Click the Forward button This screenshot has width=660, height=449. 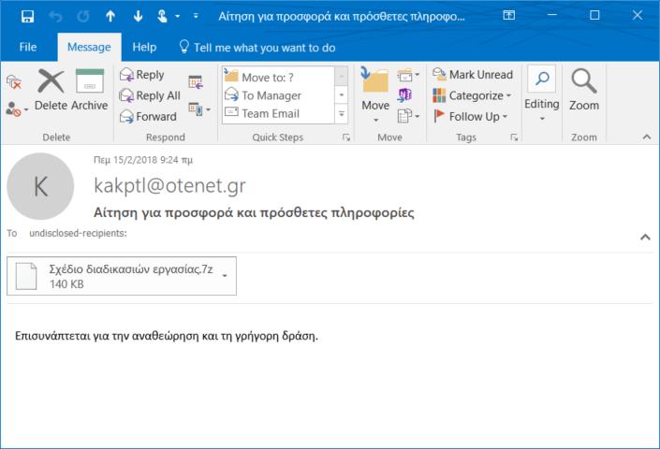coord(148,116)
